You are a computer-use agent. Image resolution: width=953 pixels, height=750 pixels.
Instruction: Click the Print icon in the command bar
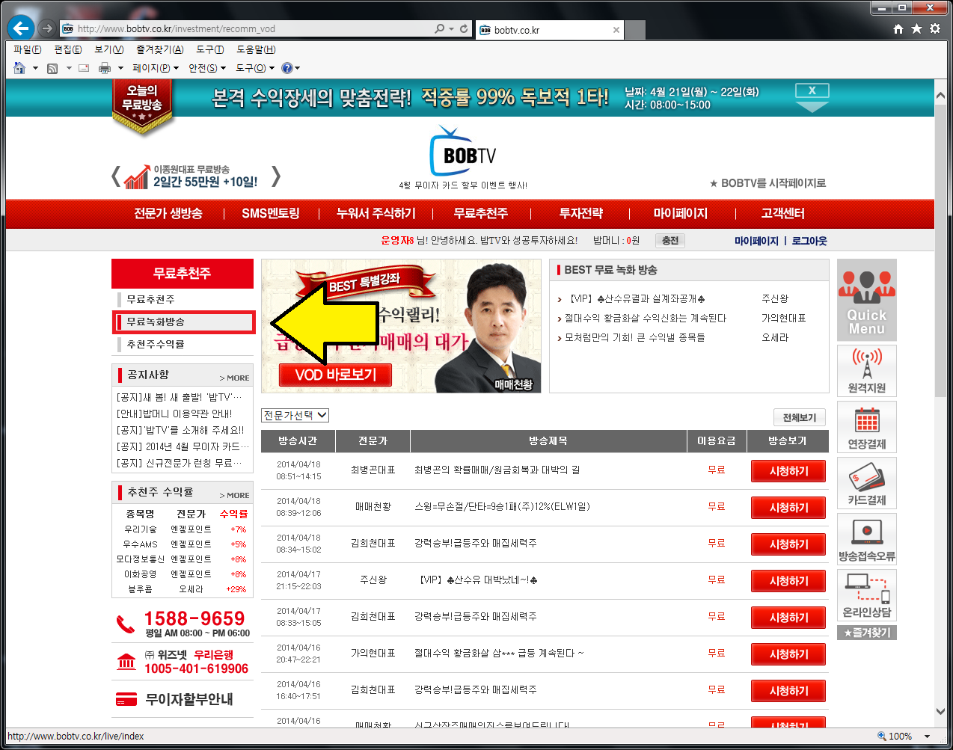pyautogui.click(x=105, y=68)
